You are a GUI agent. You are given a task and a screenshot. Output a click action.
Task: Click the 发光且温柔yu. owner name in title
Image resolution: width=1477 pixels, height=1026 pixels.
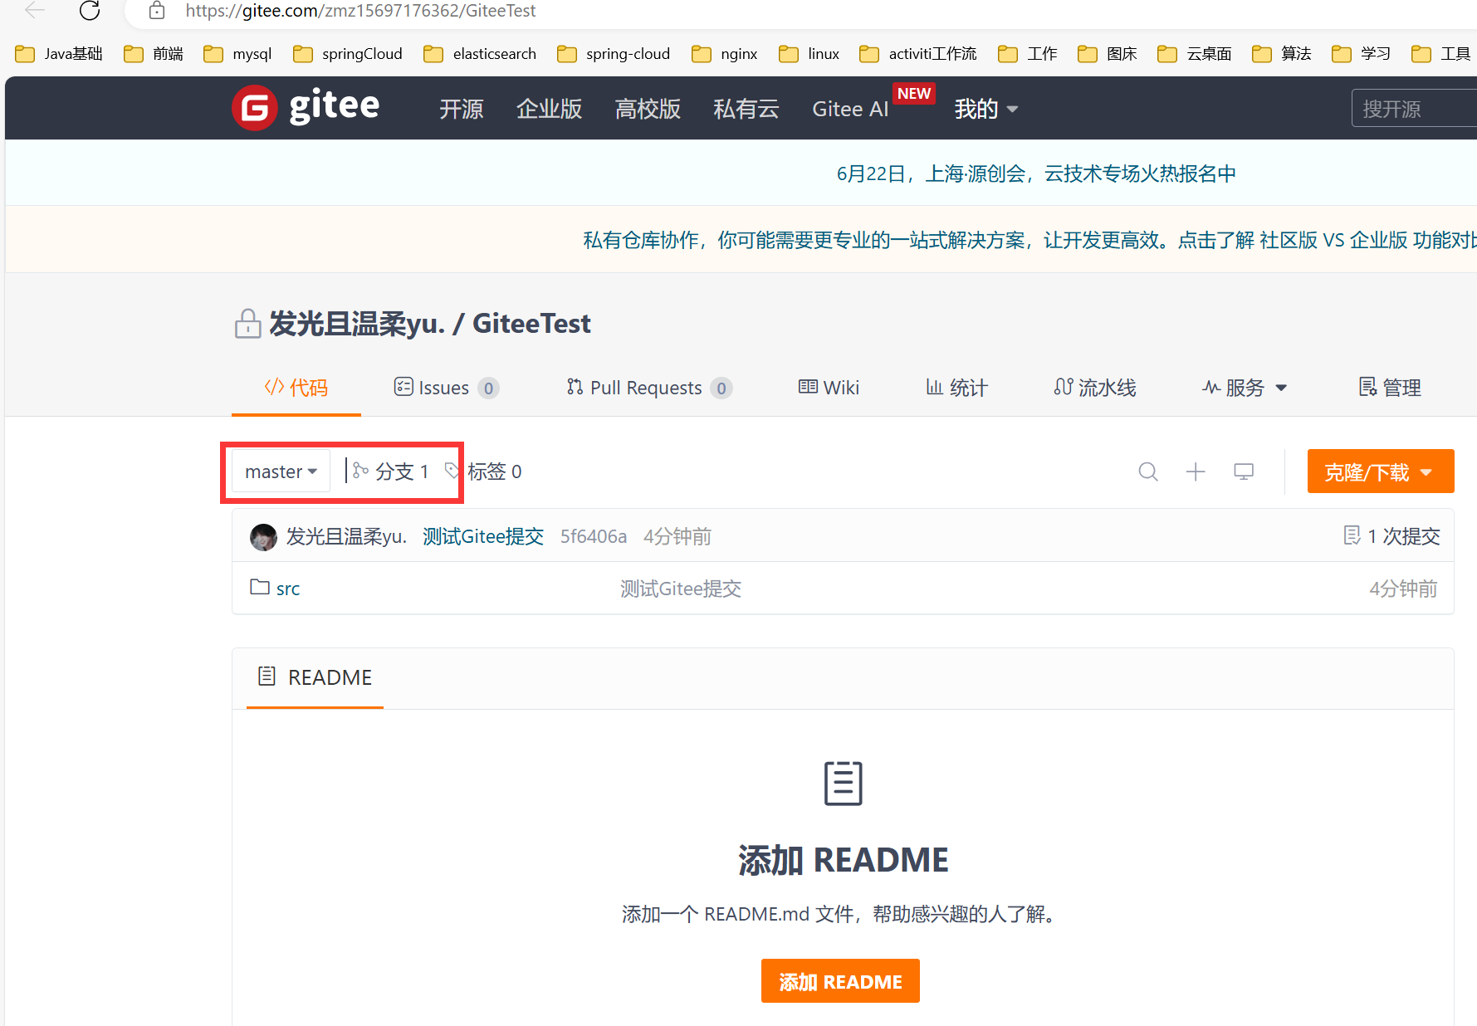pyautogui.click(x=357, y=324)
